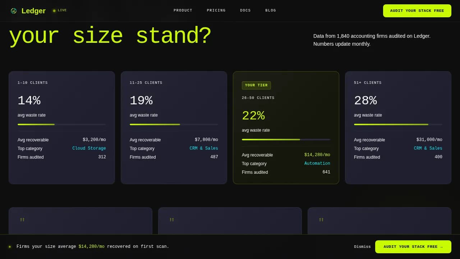Viewport: 460px width, 259px height.
Task: Select the 1–10 Clients card heading
Action: pyautogui.click(x=33, y=83)
